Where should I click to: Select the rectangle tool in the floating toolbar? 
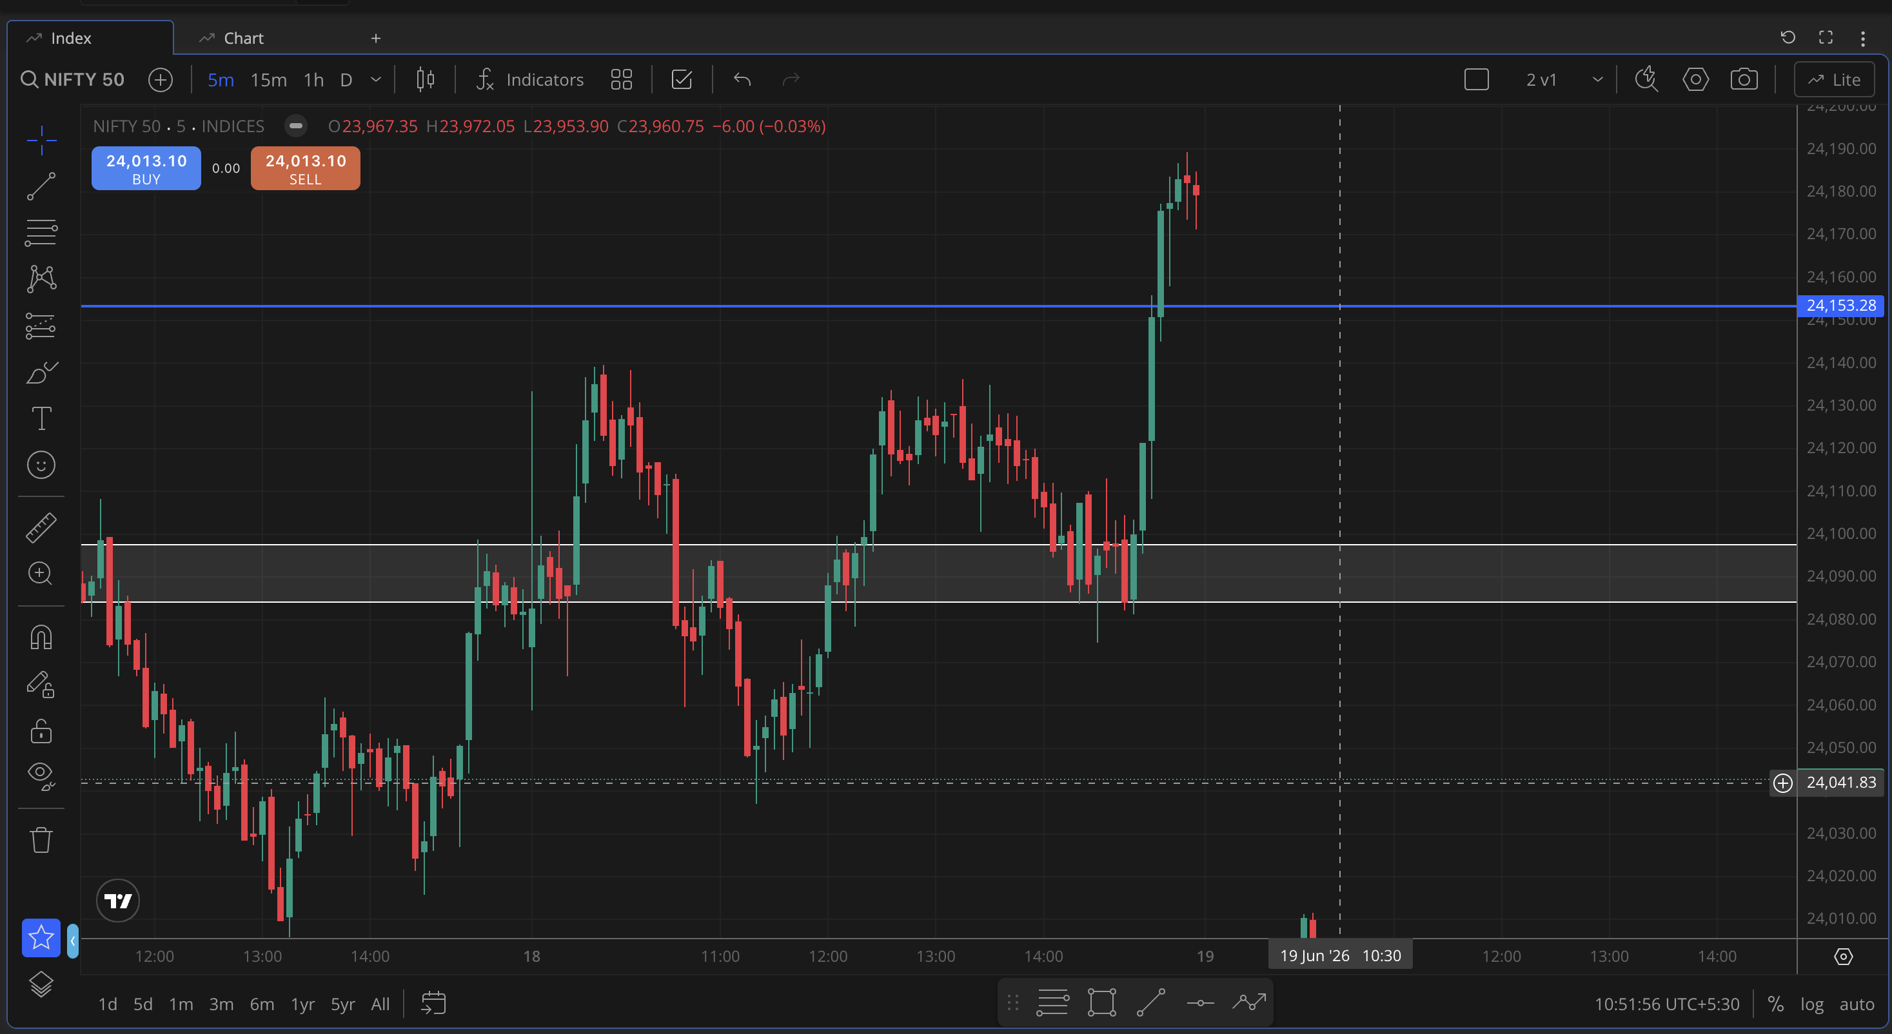pyautogui.click(x=1101, y=1002)
